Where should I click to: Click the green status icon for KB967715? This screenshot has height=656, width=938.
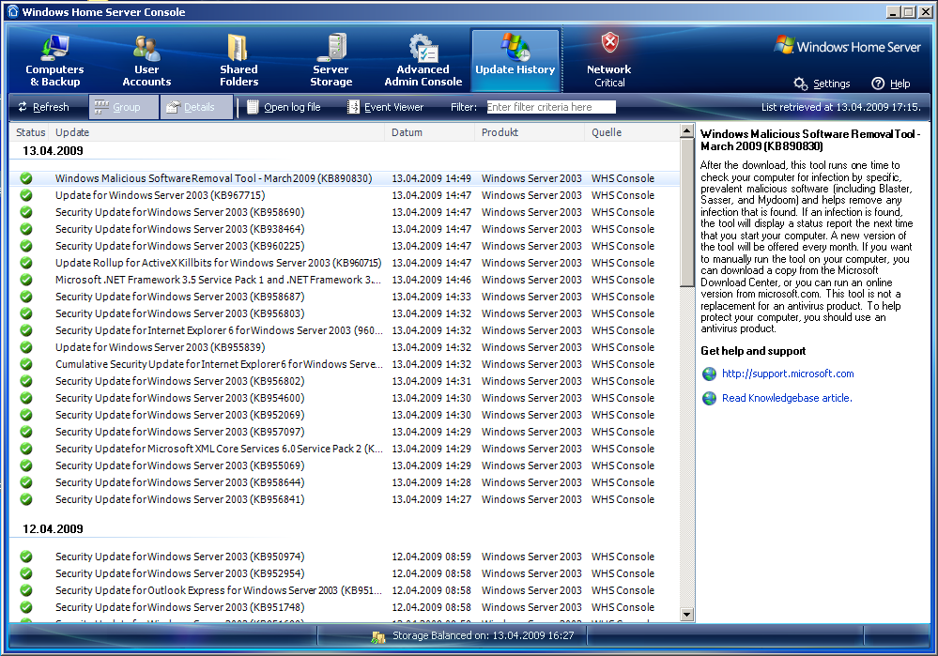point(25,195)
